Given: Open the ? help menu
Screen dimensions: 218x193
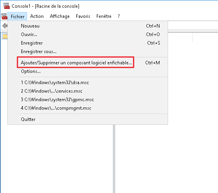Looking at the screenshot, I should pos(119,16).
